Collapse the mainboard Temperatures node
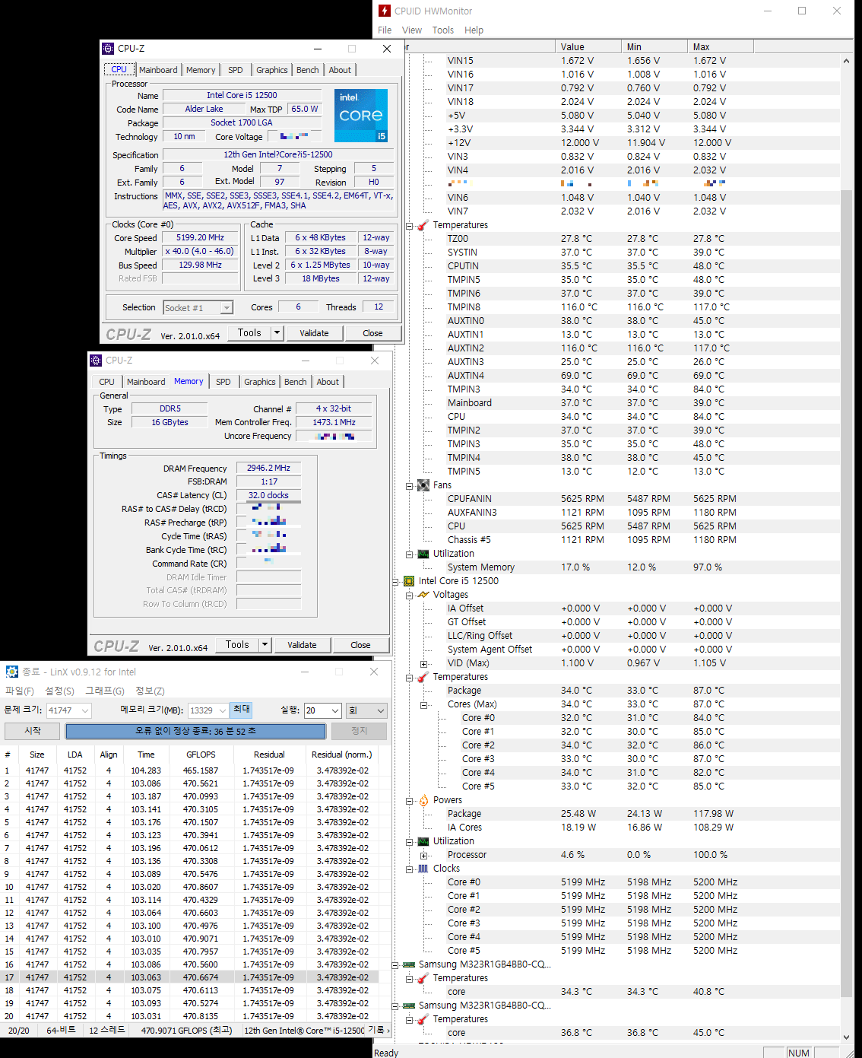The height and width of the screenshot is (1058, 862). [x=409, y=225]
